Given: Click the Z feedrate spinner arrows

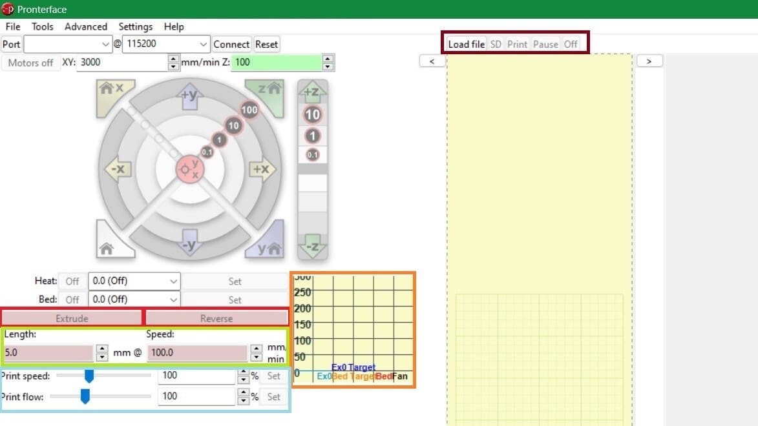Looking at the screenshot, I should [x=328, y=63].
